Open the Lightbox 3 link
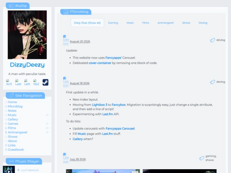The image size is (231, 173). 100,105
